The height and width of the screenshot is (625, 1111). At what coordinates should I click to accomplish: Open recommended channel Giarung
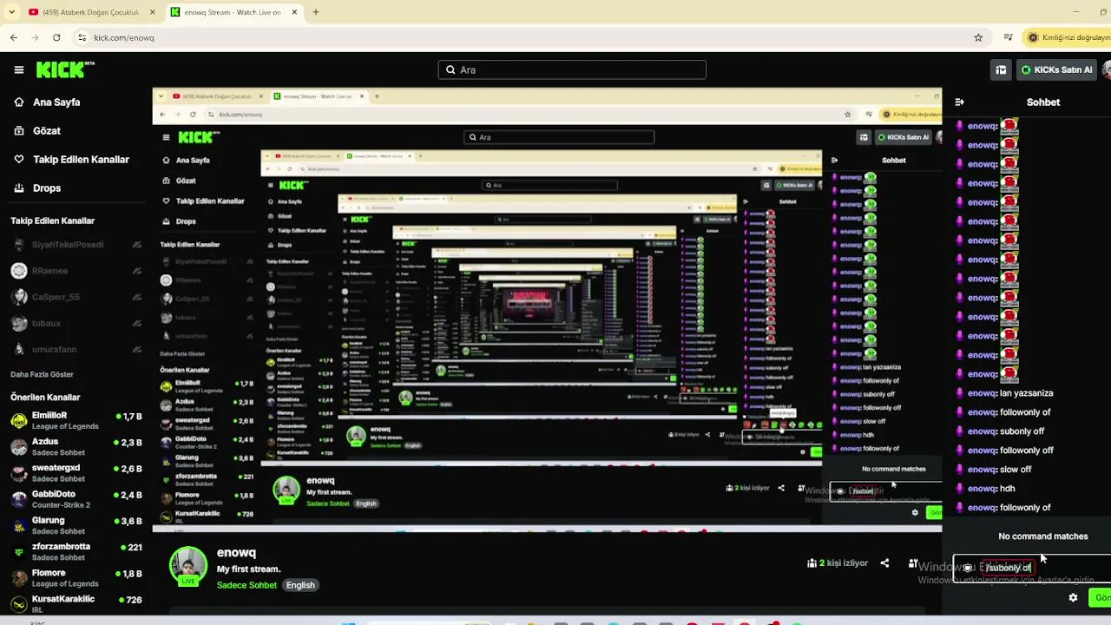point(76,525)
